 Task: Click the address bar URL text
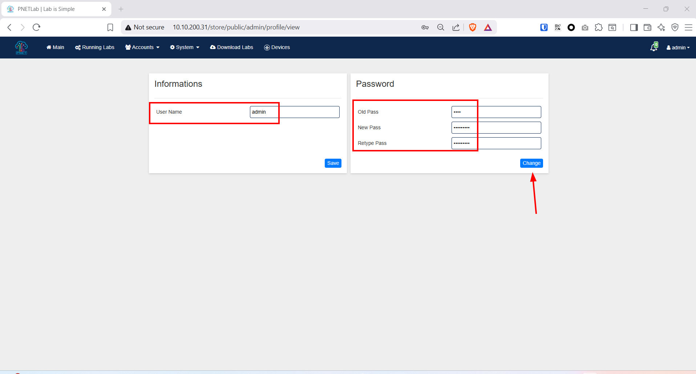[236, 28]
